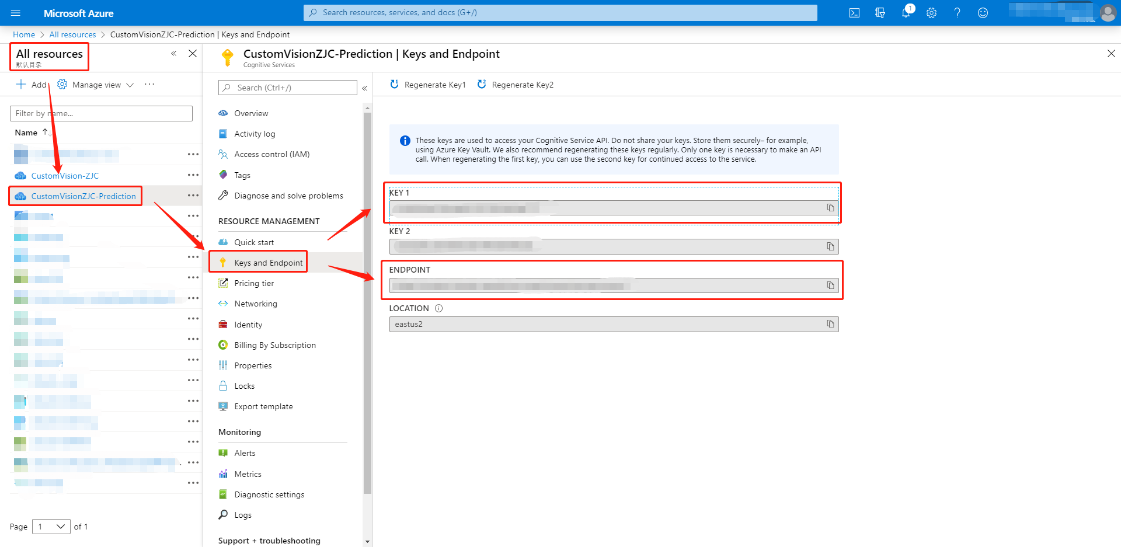
Task: Collapse the resource menu sidebar
Action: [x=364, y=88]
